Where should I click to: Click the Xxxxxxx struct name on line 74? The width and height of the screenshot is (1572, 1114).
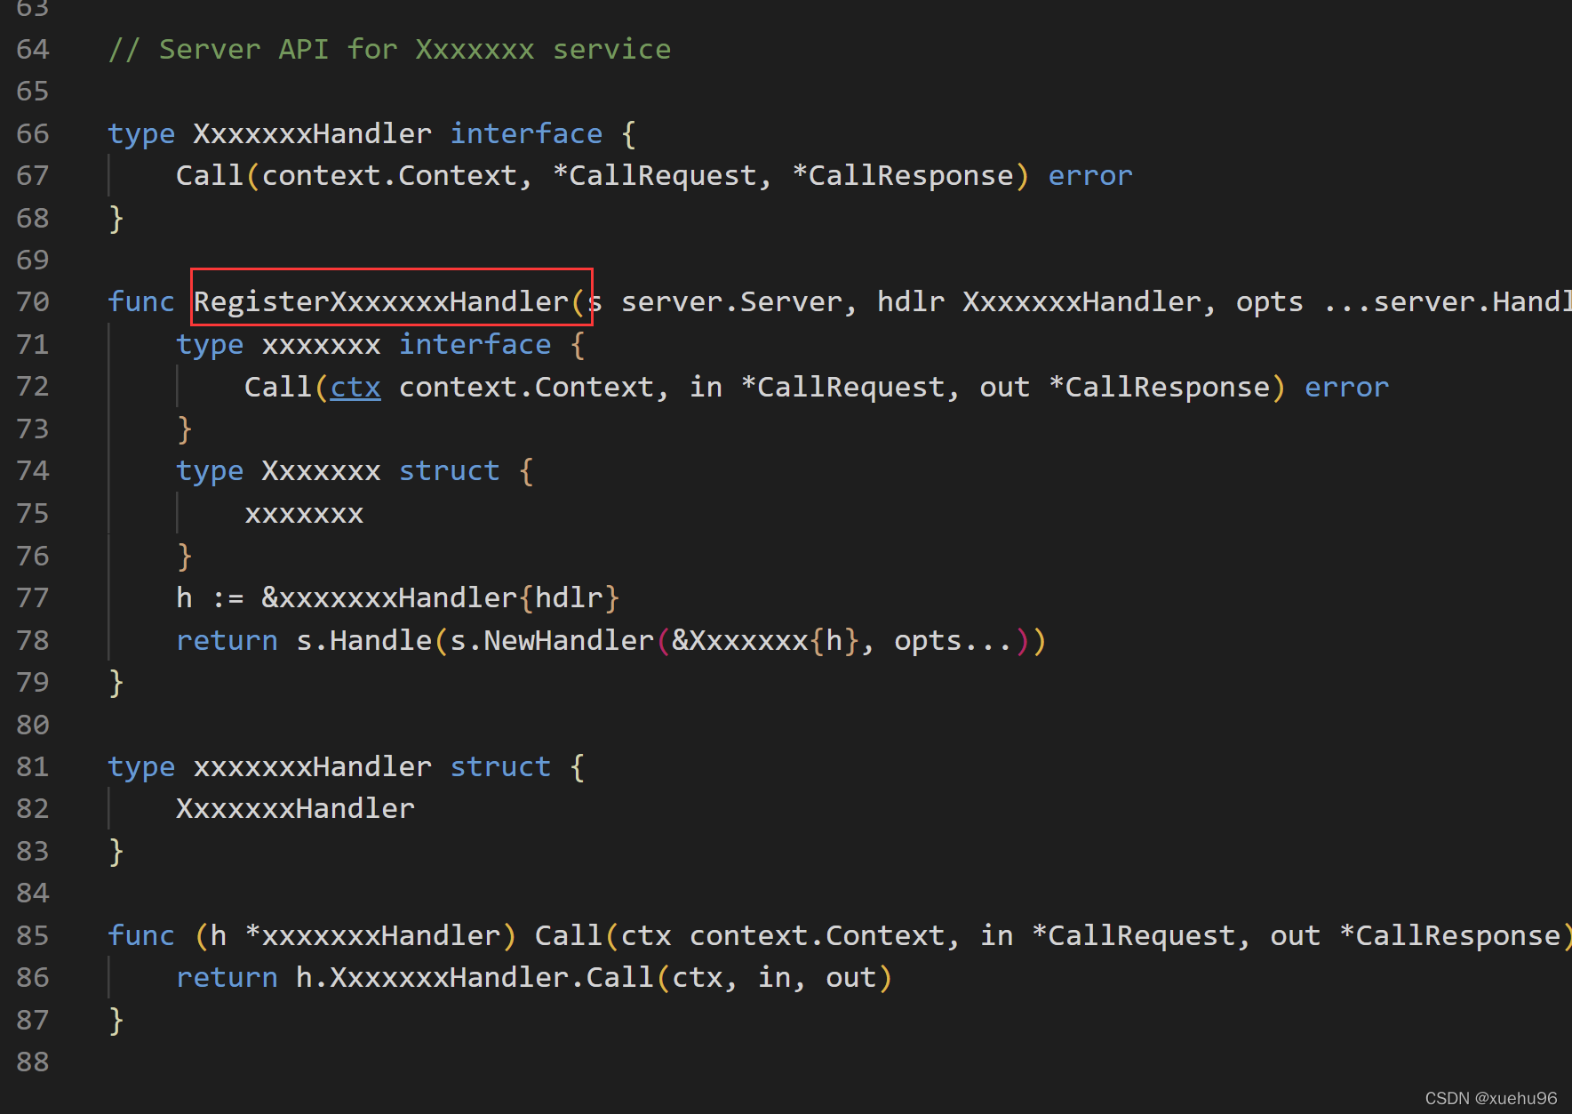[322, 470]
